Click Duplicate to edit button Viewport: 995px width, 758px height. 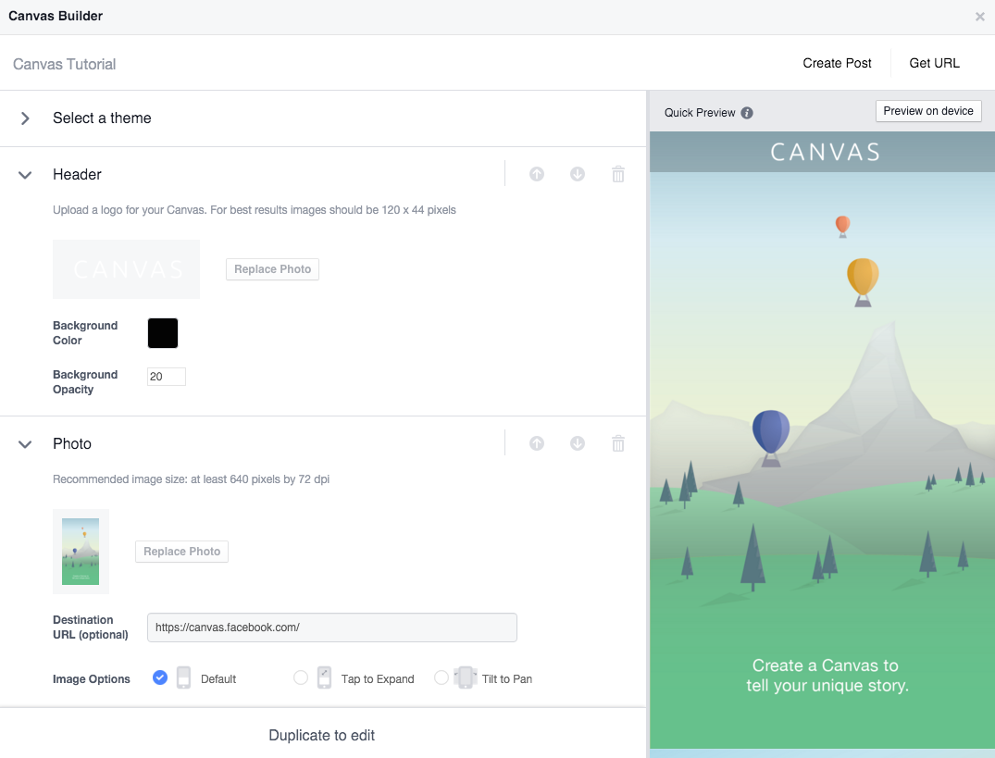point(322,735)
